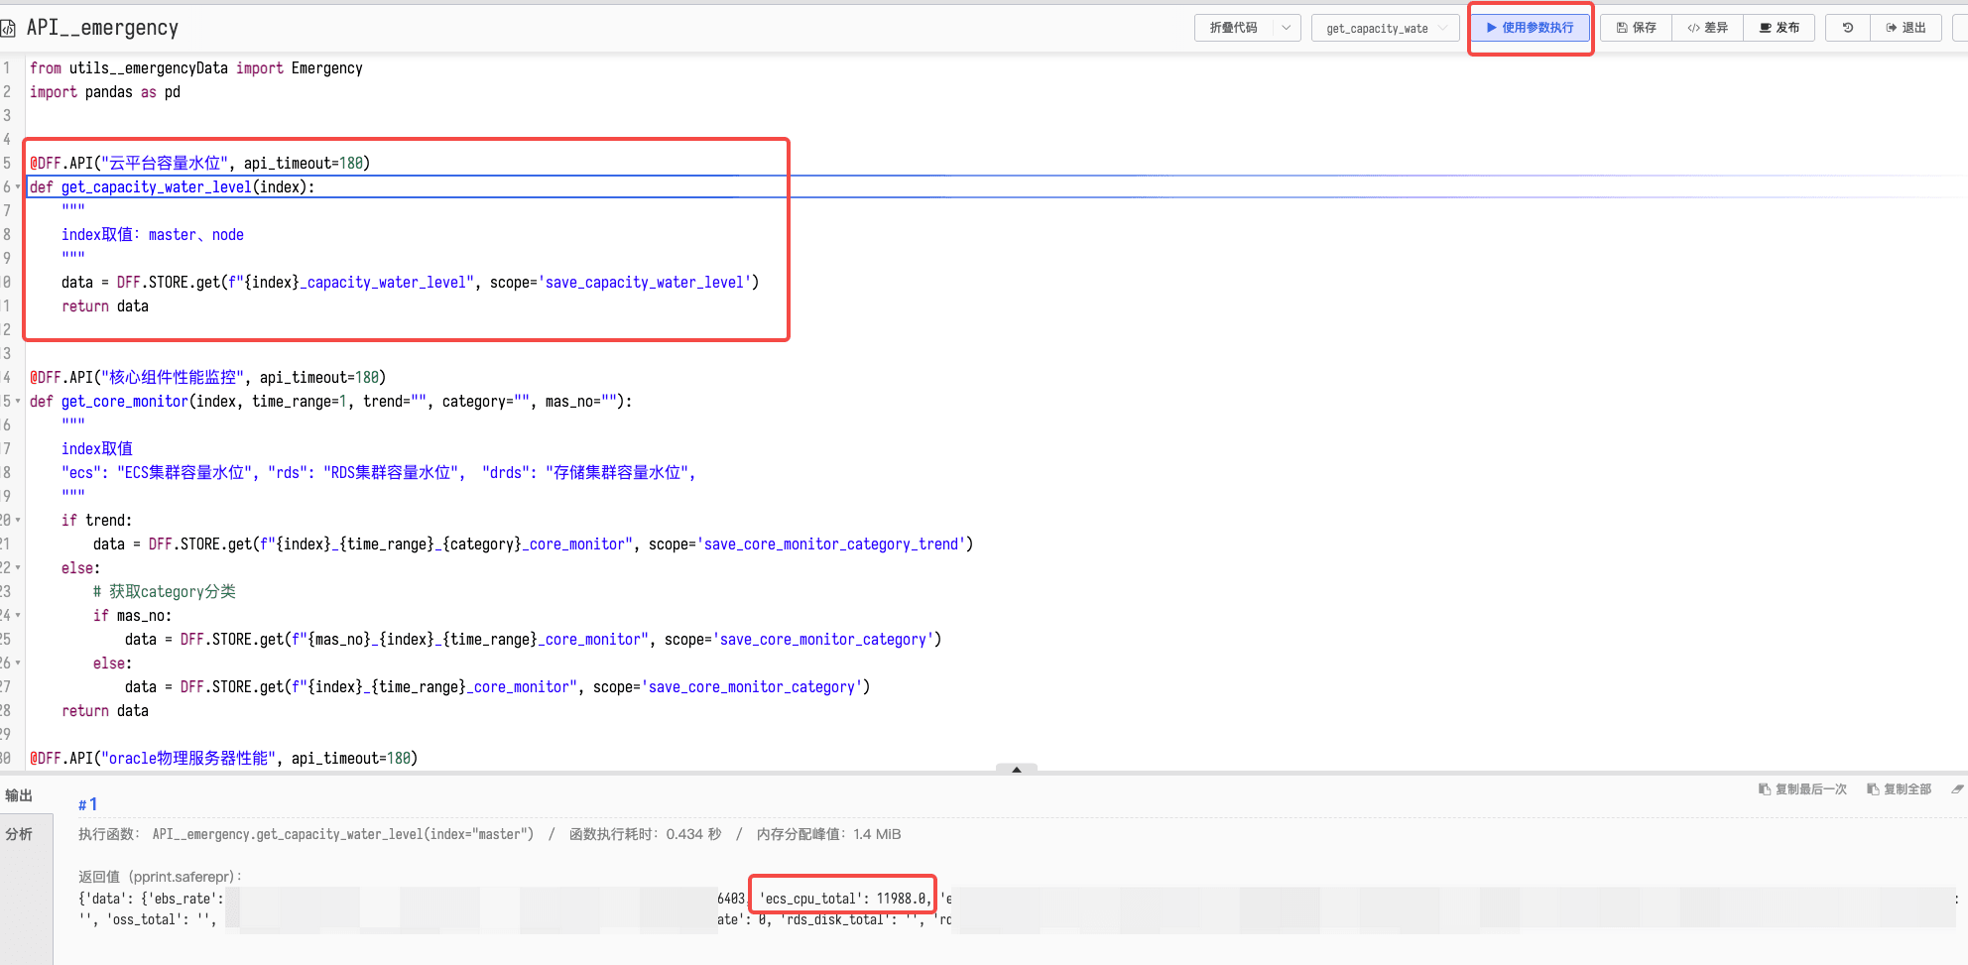The width and height of the screenshot is (1968, 965).
Task: Save the script with 保存
Action: coord(1637,28)
